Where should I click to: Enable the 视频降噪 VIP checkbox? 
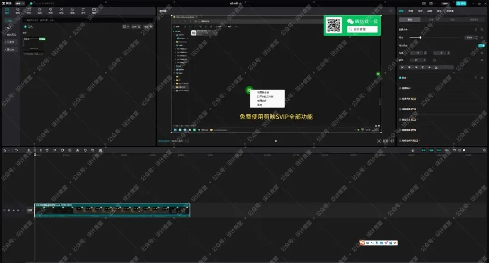[400, 109]
